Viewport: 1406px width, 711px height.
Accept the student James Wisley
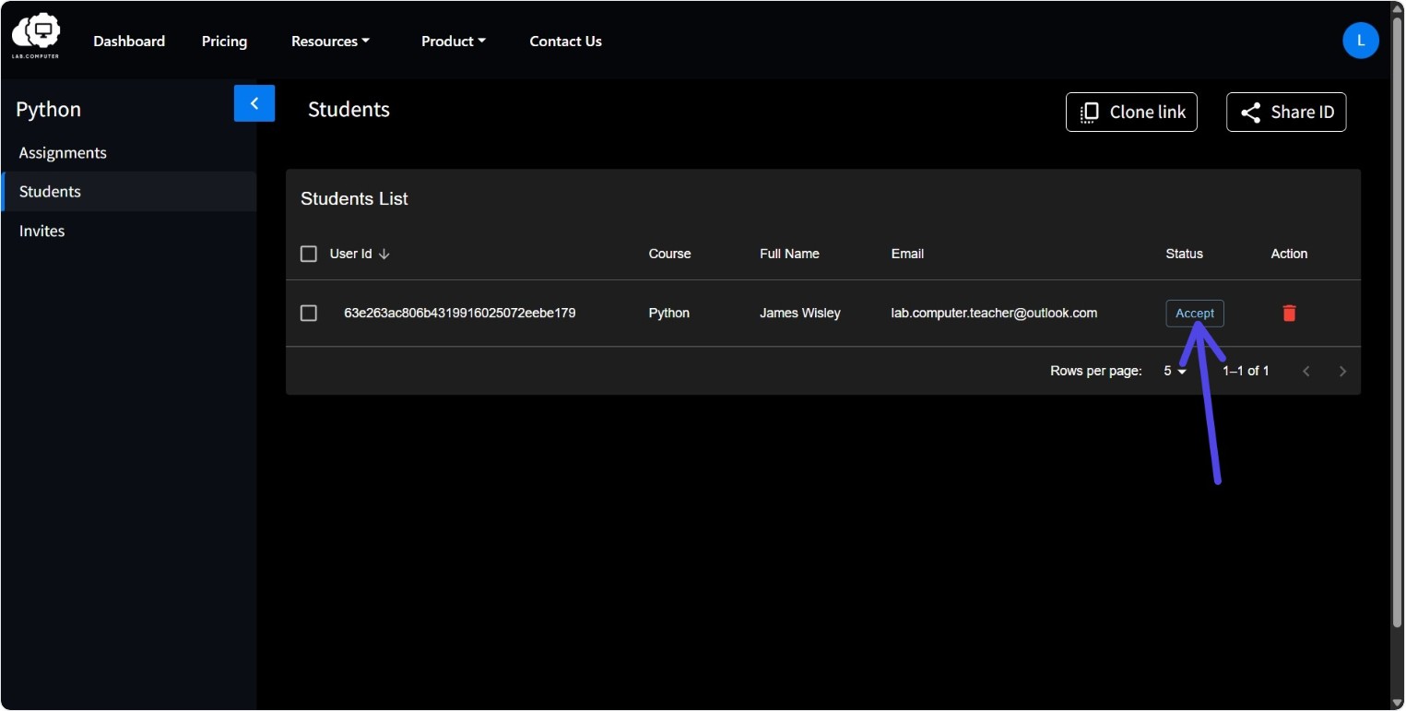[x=1195, y=314]
